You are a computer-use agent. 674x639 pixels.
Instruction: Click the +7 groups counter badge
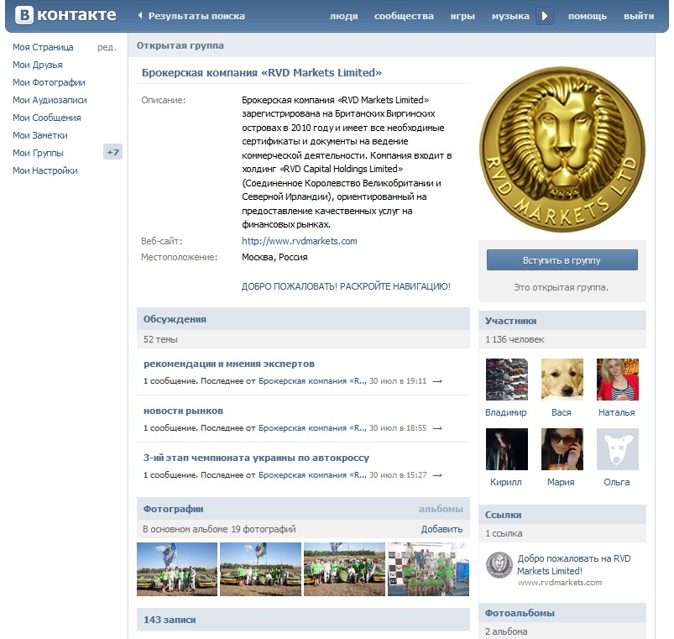pos(112,152)
